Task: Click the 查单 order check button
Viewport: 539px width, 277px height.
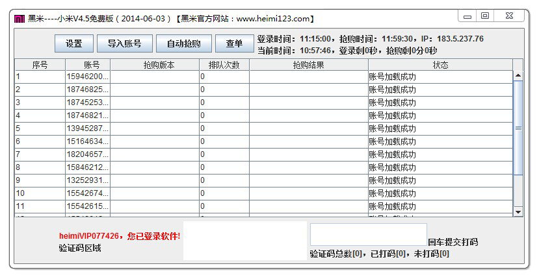Action: click(234, 43)
